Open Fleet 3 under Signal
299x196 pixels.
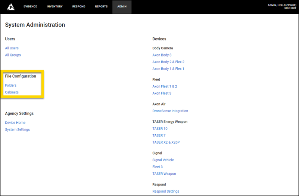(x=158, y=167)
